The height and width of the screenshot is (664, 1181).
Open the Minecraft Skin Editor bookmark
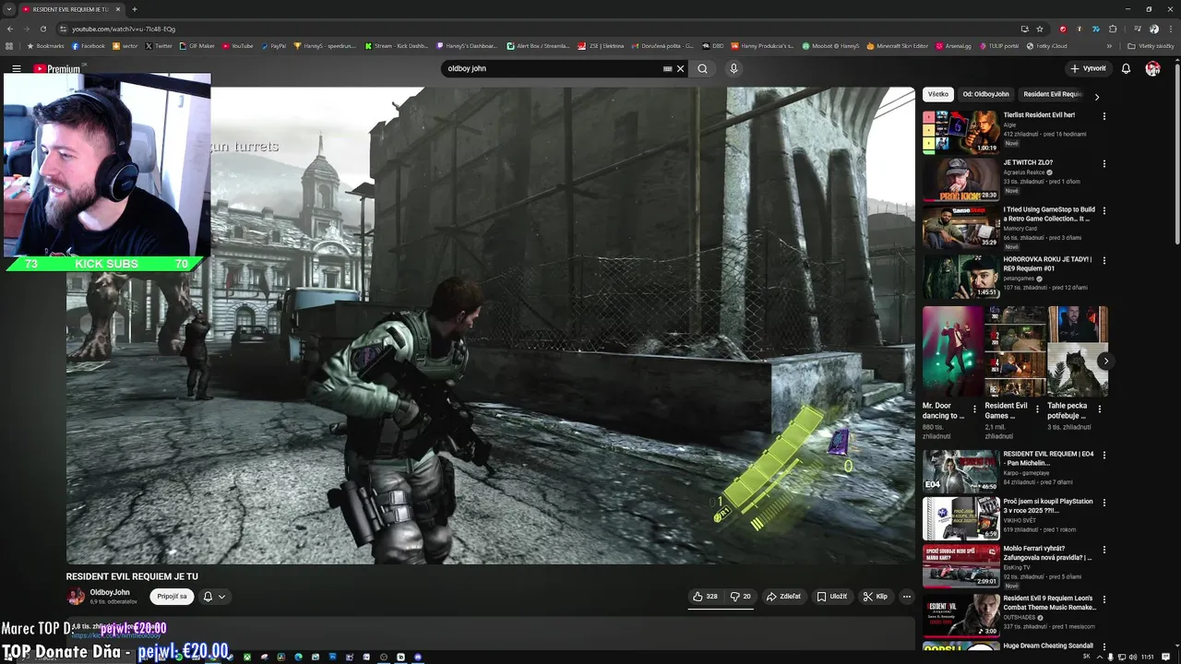tap(898, 45)
